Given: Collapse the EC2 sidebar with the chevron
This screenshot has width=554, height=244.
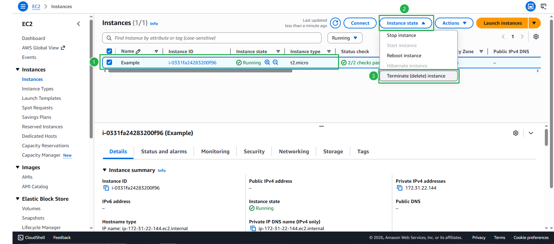Looking at the screenshot, I should tap(79, 24).
